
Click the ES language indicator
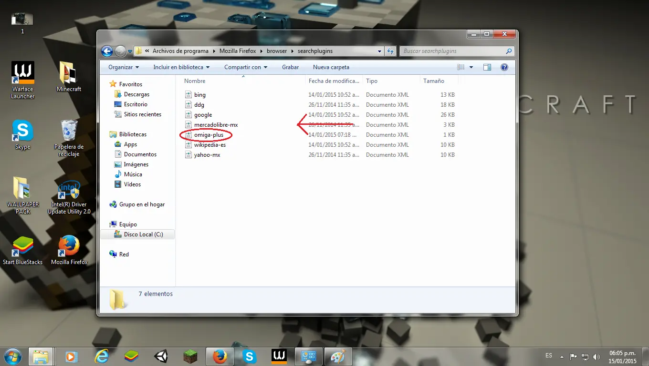coord(549,356)
